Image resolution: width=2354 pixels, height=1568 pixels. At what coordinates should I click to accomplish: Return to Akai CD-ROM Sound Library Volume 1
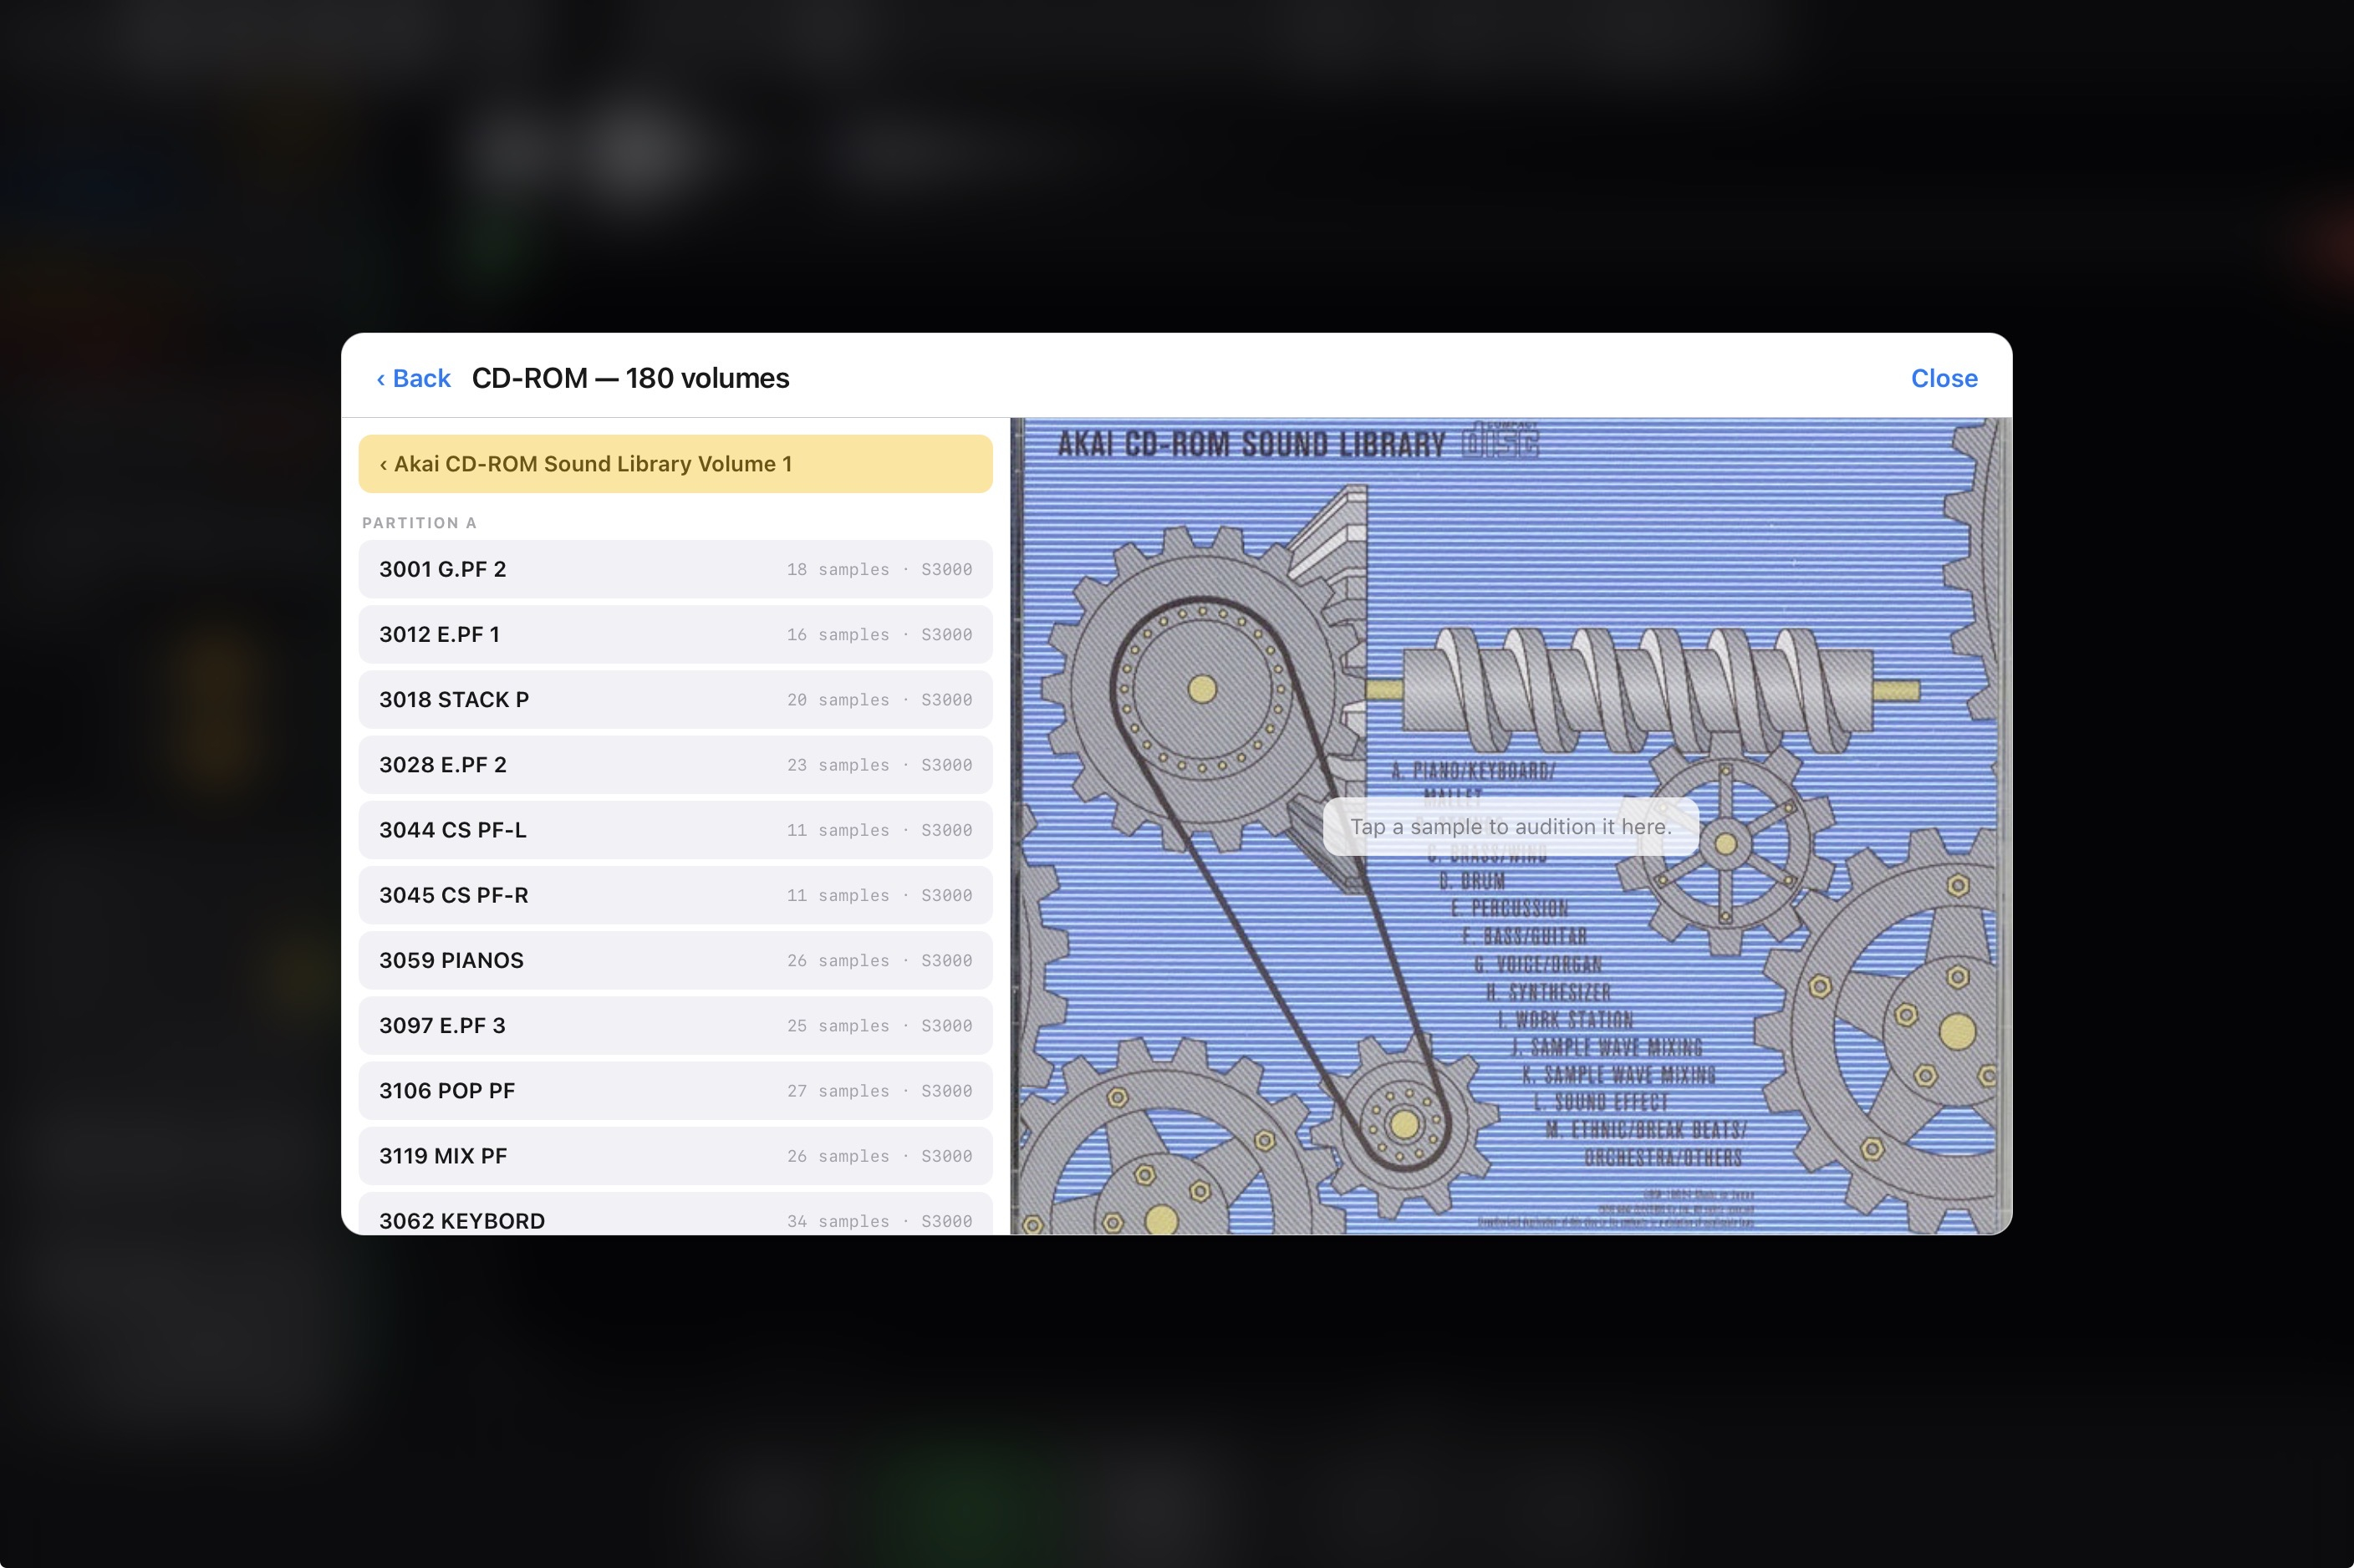675,464
